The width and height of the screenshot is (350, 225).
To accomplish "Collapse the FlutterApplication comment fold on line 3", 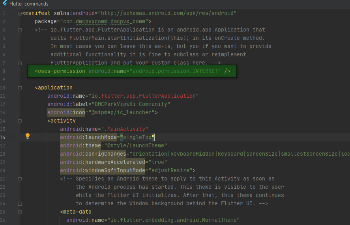I will (20, 30).
